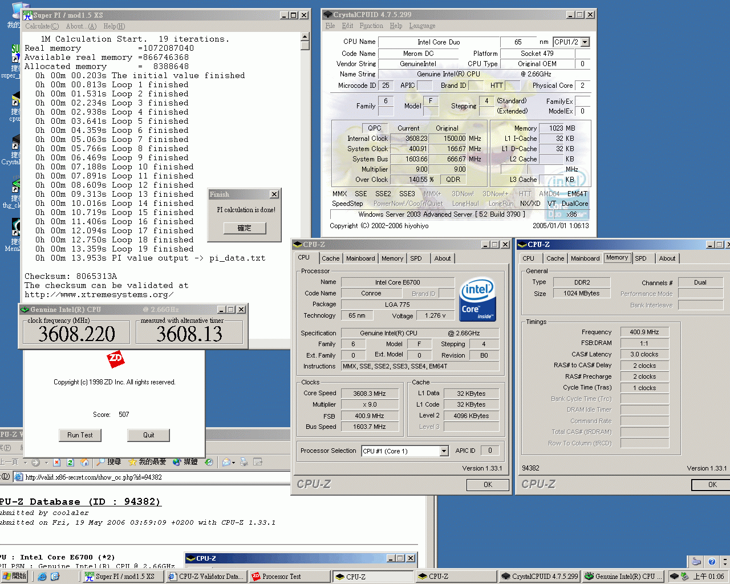730x584 pixels.
Task: Switch to Super PI taskbar button
Action: click(124, 577)
